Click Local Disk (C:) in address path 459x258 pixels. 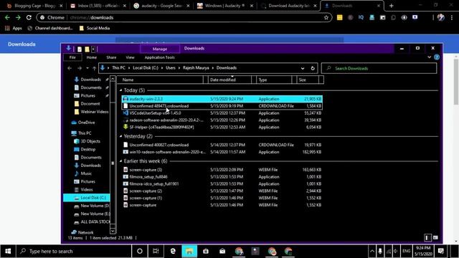[146, 68]
